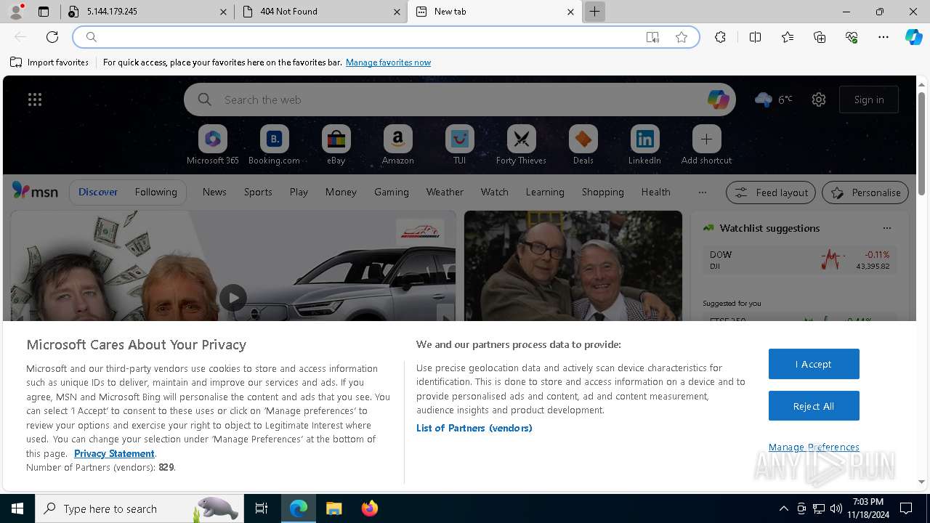930x523 pixels.
Task: Click the Personalise button
Action: tap(865, 192)
